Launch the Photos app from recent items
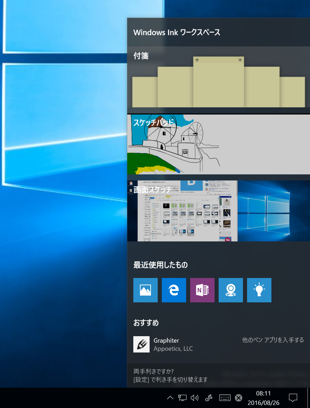Viewport: 310px width, 408px height. (145, 290)
